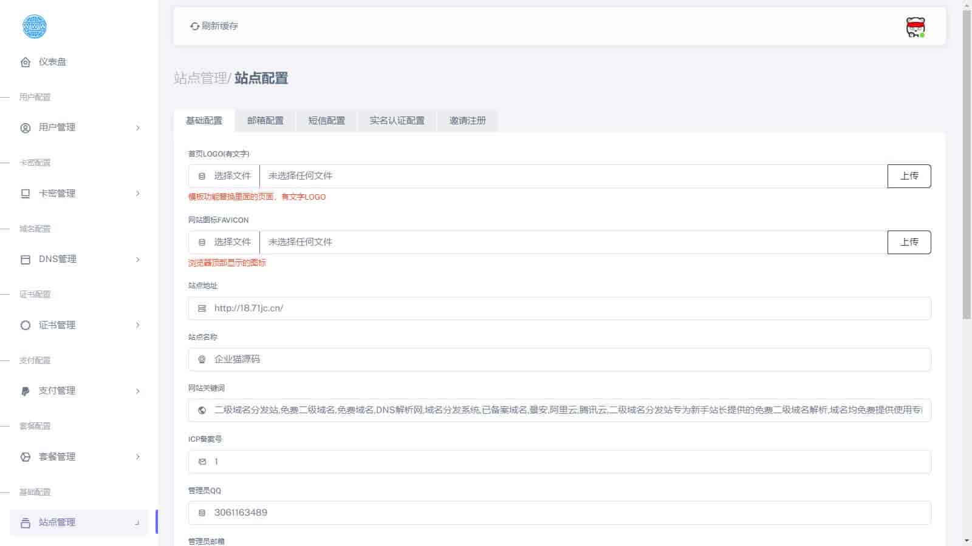The height and width of the screenshot is (546, 972).
Task: Open the 邀请注册 tab
Action: [x=468, y=121]
